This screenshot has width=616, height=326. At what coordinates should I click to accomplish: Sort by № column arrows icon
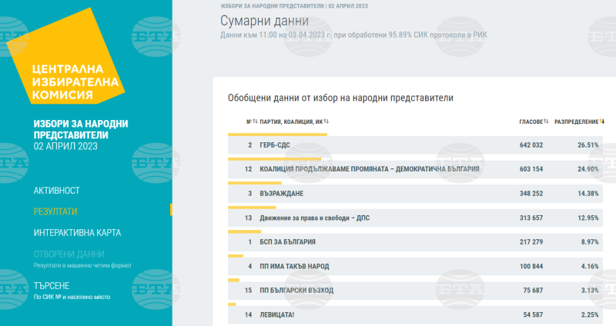(x=255, y=121)
